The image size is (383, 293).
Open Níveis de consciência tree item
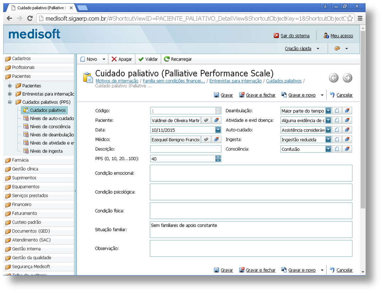pos(47,126)
